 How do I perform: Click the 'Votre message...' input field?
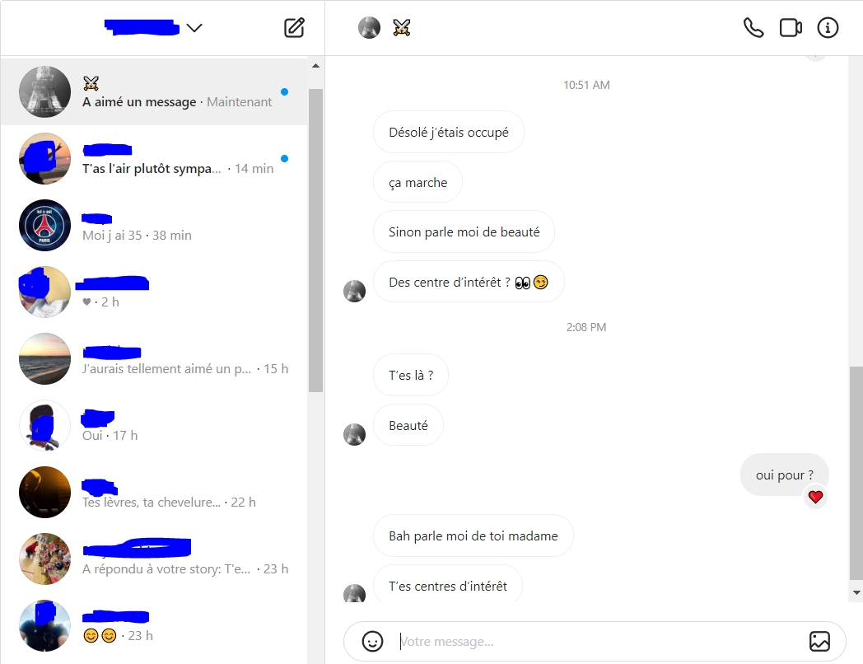tap(595, 642)
